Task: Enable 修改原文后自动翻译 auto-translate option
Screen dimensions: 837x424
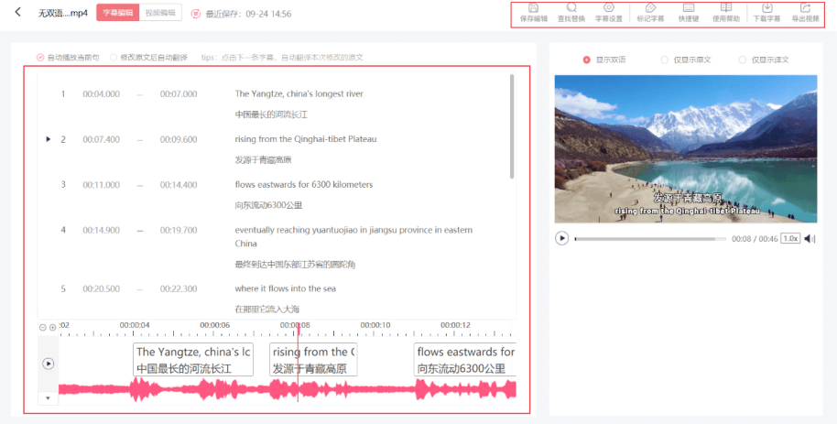Action: click(114, 57)
